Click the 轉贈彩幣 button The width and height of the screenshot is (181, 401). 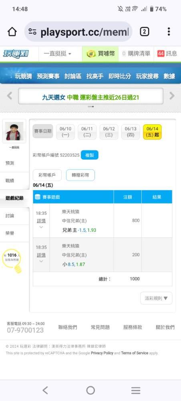coord(80,175)
